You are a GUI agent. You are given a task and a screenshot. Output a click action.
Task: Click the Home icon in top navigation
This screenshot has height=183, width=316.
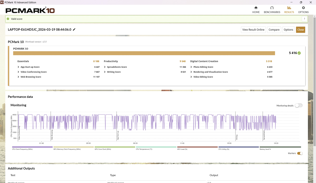(x=256, y=8)
